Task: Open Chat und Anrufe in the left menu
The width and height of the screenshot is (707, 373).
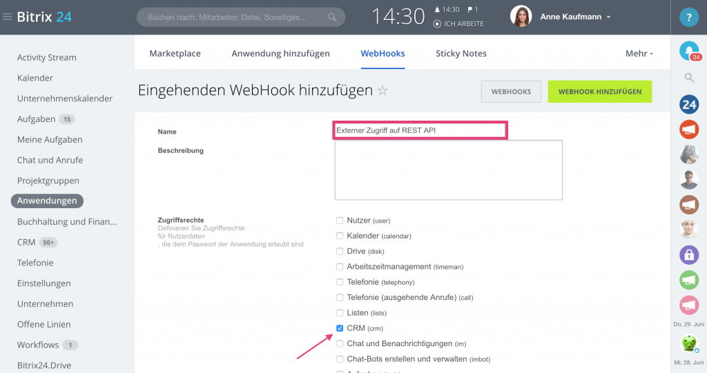Action: tap(50, 160)
